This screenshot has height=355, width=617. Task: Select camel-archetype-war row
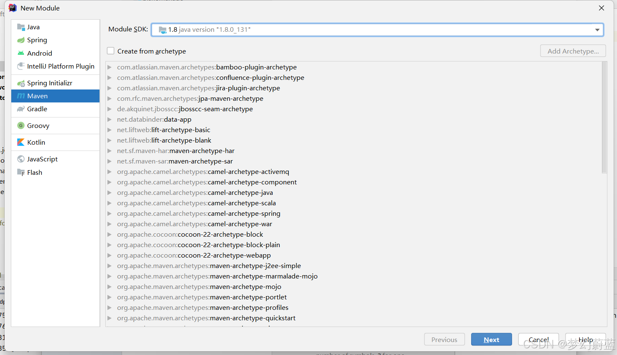(x=354, y=224)
